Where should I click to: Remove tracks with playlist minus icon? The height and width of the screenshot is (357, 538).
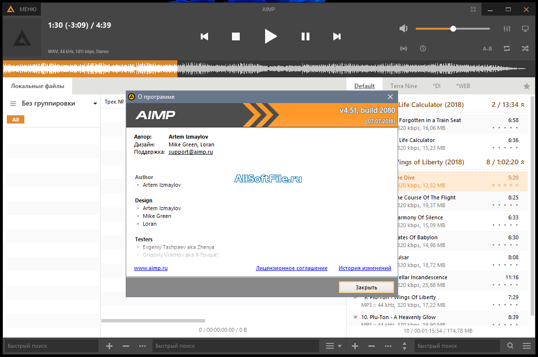(372, 346)
